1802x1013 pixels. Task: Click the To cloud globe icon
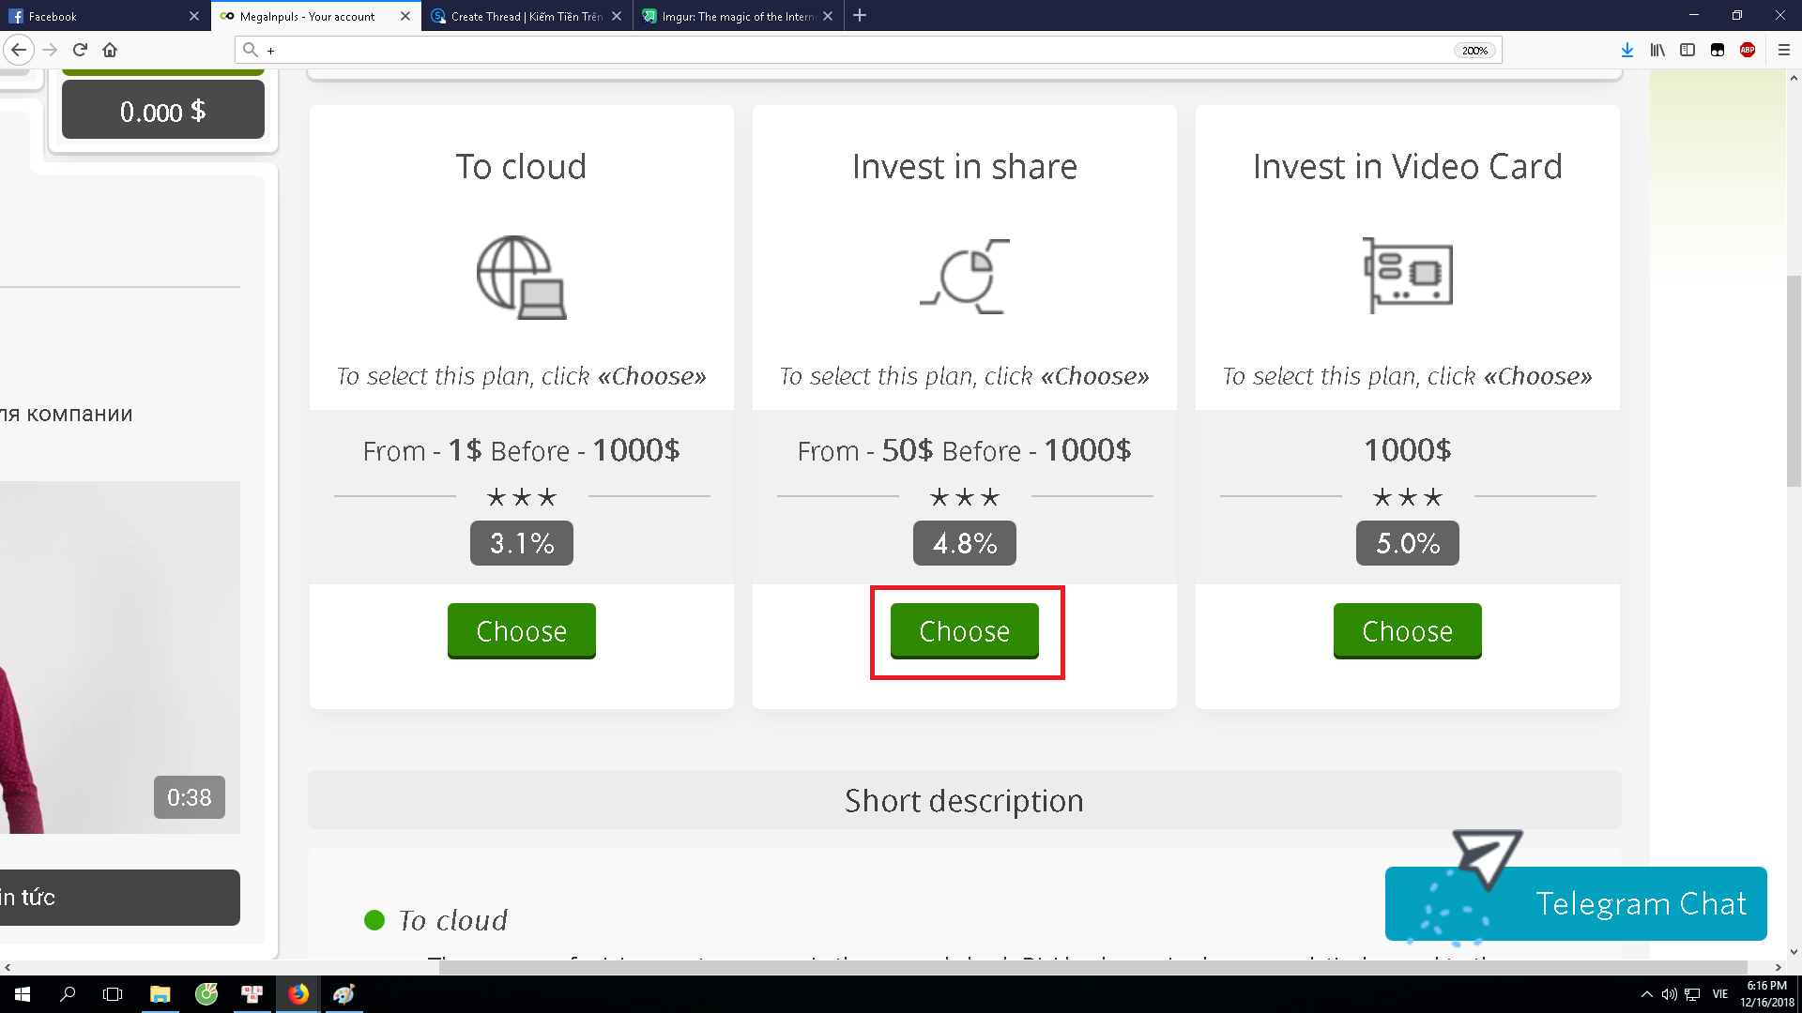click(x=521, y=277)
